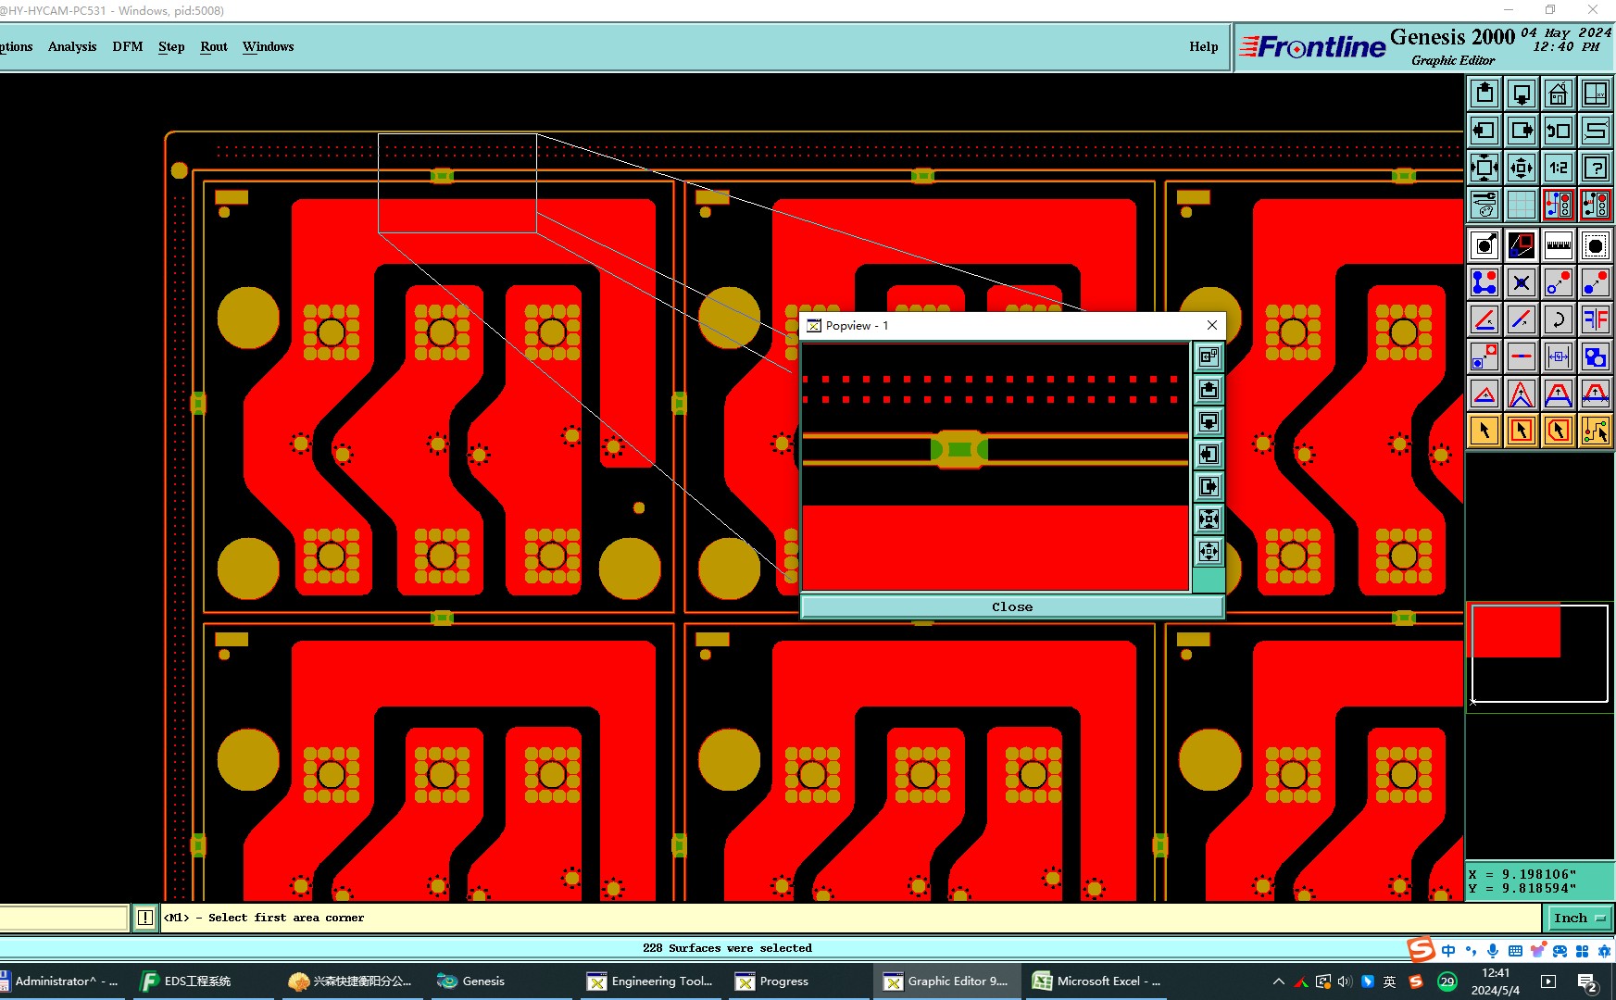Click the question mark help icon
The width and height of the screenshot is (1616, 1000).
point(1596,168)
